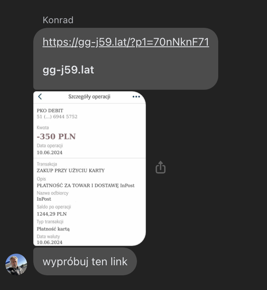The height and width of the screenshot is (290, 267).
Task: Tap the Data waluty date at the bottom
Action: [x=50, y=242]
